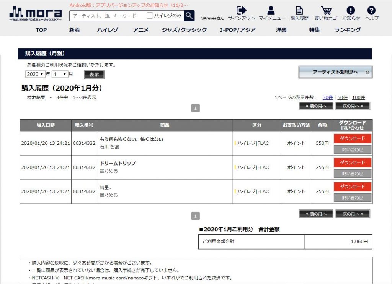Focus the artist/song keyword search field
392x284 pixels.
pos(108,16)
